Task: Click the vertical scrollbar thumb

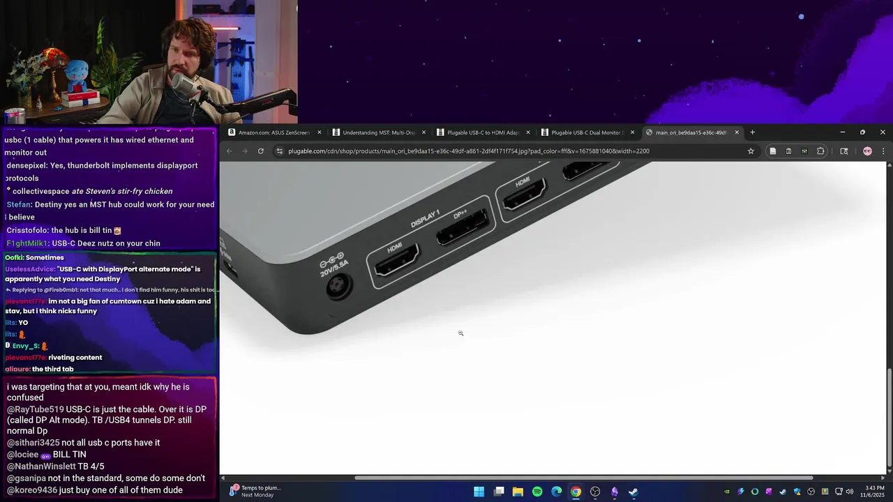Action: click(889, 418)
